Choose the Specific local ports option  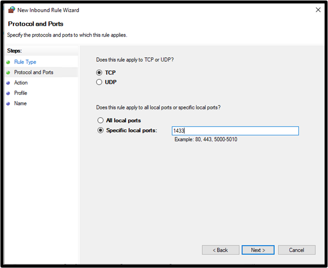tap(100, 130)
